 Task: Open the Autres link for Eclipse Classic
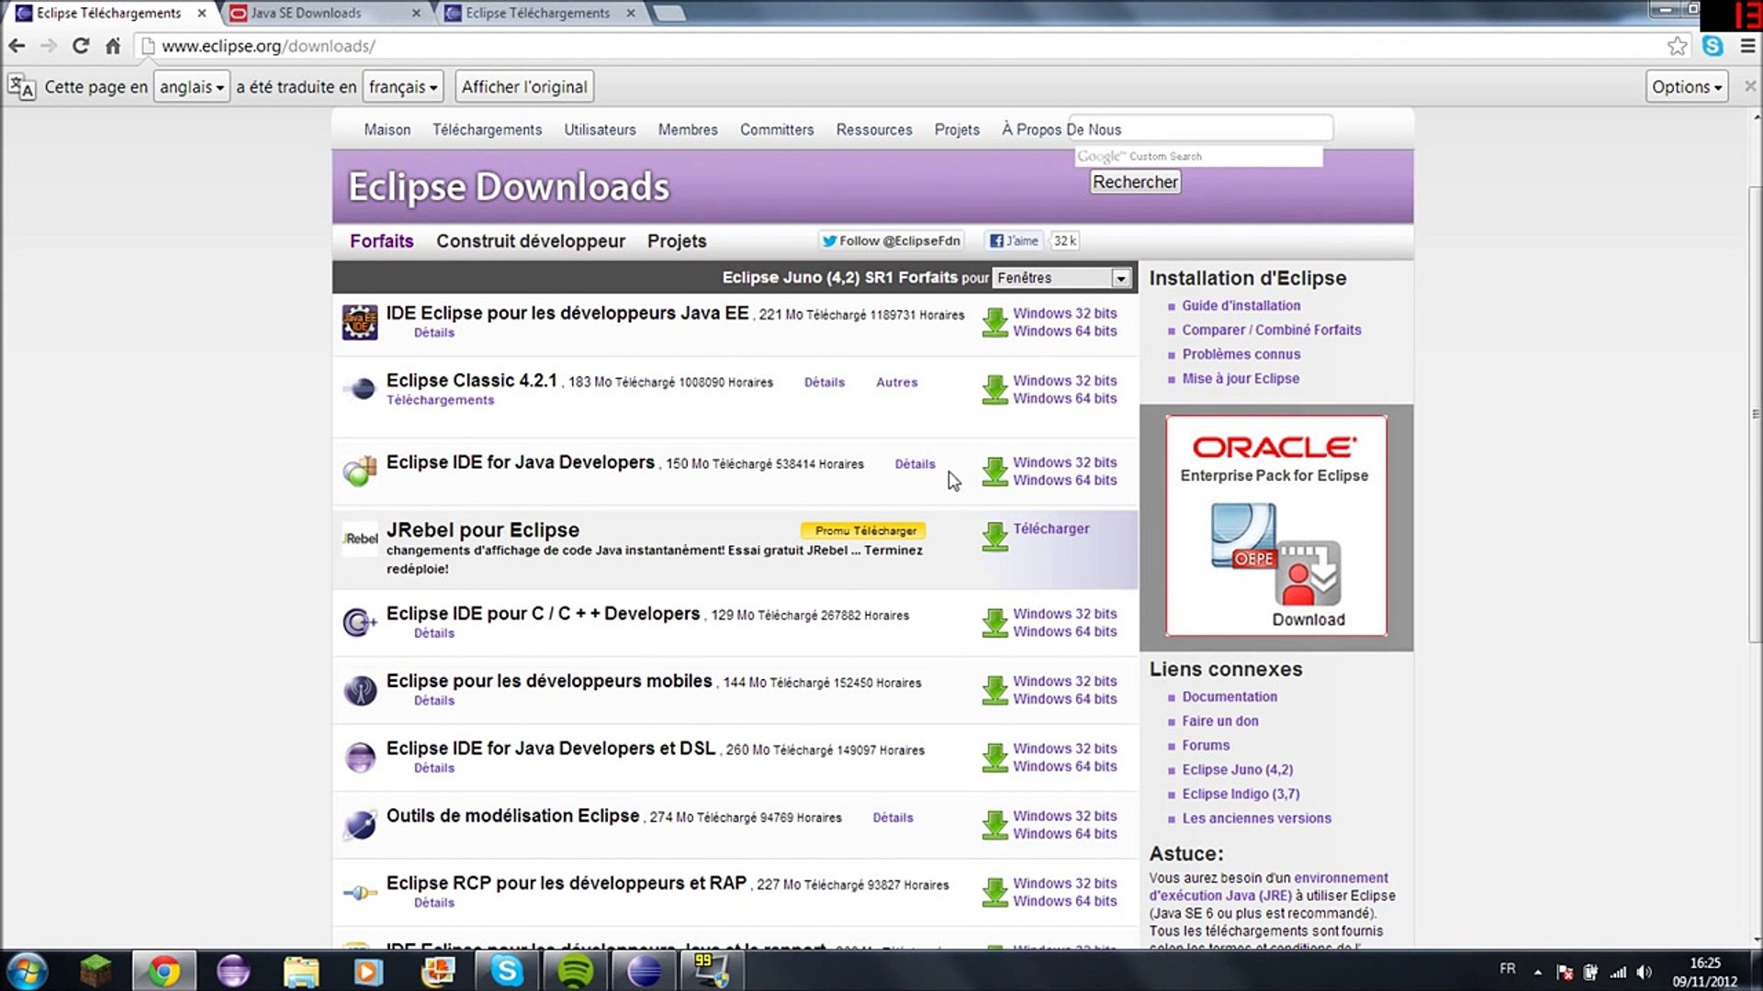[x=897, y=383]
